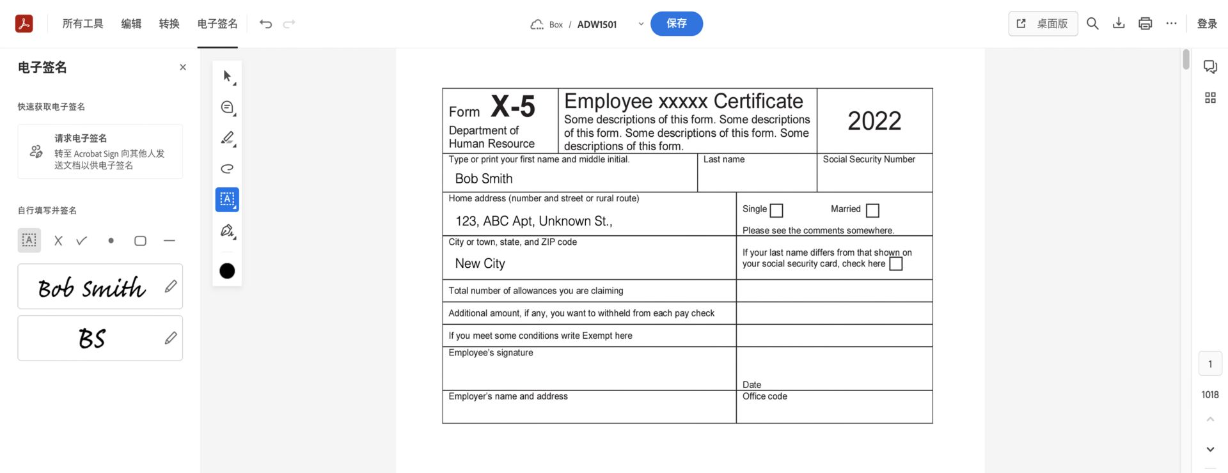Click the page number 1 box
Viewport: 1228px width, 473px height.
[x=1210, y=364]
